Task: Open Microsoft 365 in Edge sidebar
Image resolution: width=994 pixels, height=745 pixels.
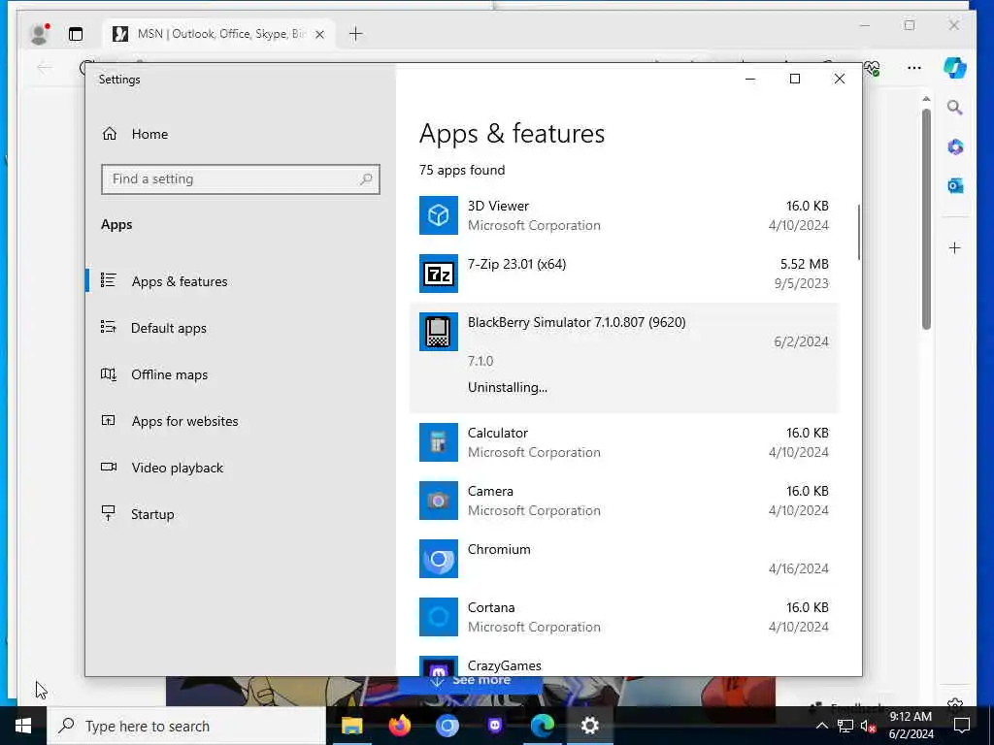Action: [x=955, y=147]
